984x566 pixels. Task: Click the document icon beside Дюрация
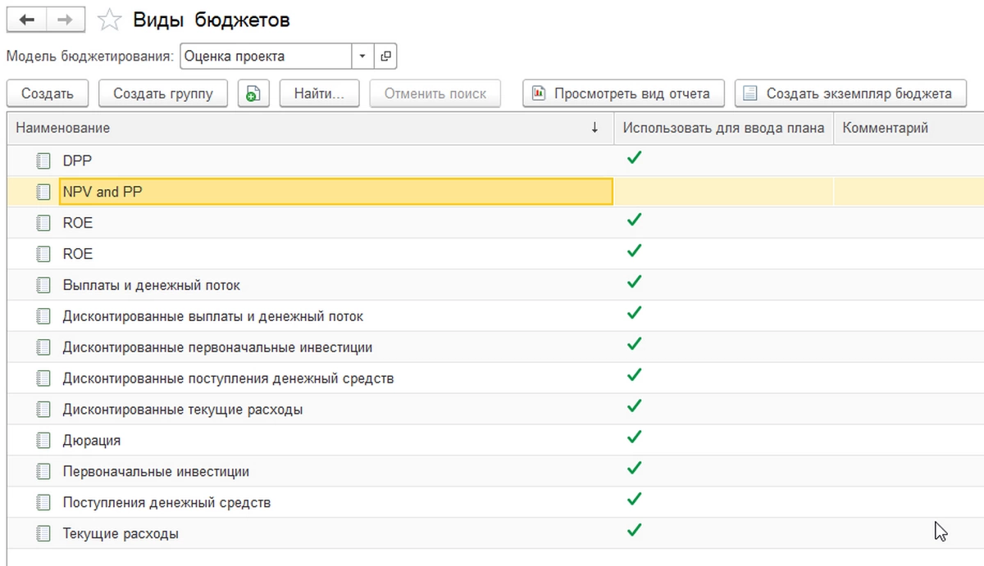click(x=43, y=441)
